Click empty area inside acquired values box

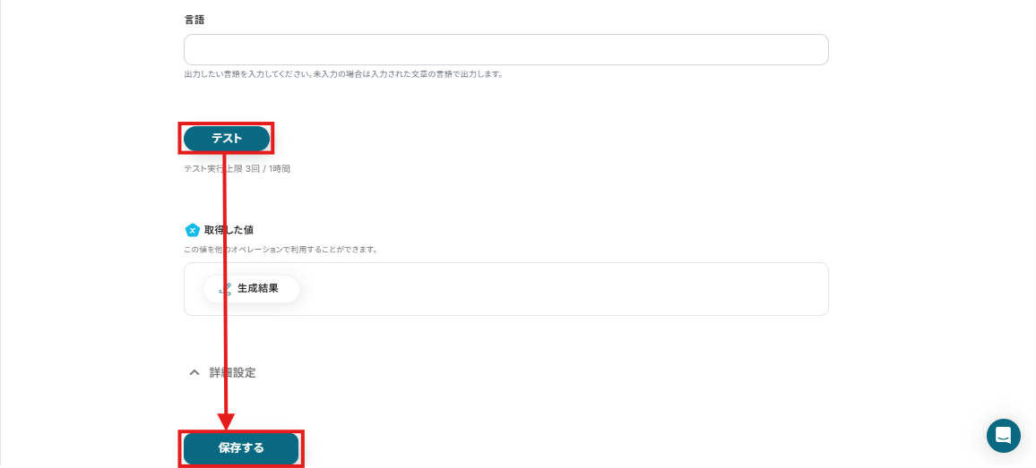coord(562,289)
